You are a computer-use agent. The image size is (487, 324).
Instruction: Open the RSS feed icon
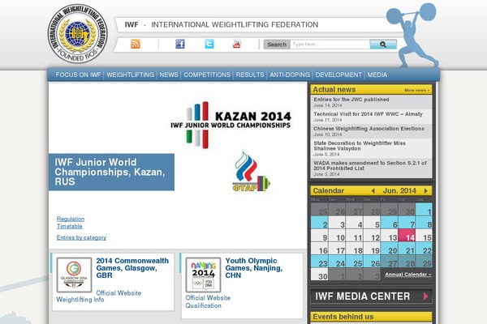(x=136, y=44)
